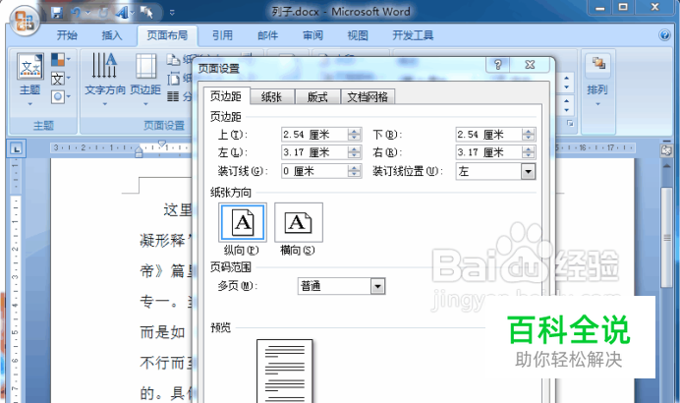Click the 下 bottom margin field

pyautogui.click(x=488, y=135)
